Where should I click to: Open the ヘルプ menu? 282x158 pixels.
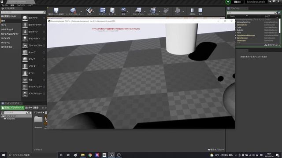coord(30,5)
